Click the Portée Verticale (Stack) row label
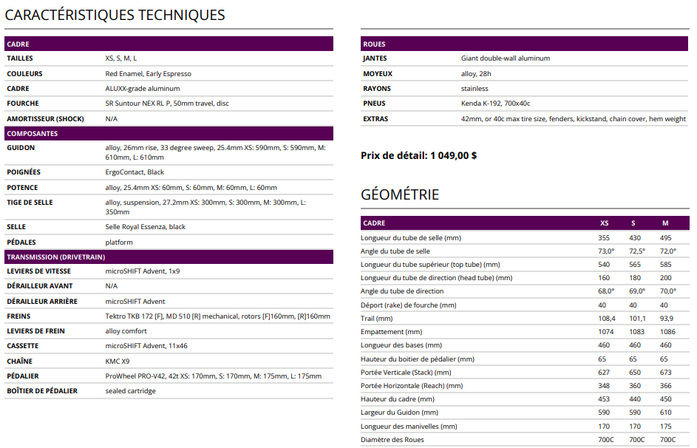697x448 pixels. [406, 373]
